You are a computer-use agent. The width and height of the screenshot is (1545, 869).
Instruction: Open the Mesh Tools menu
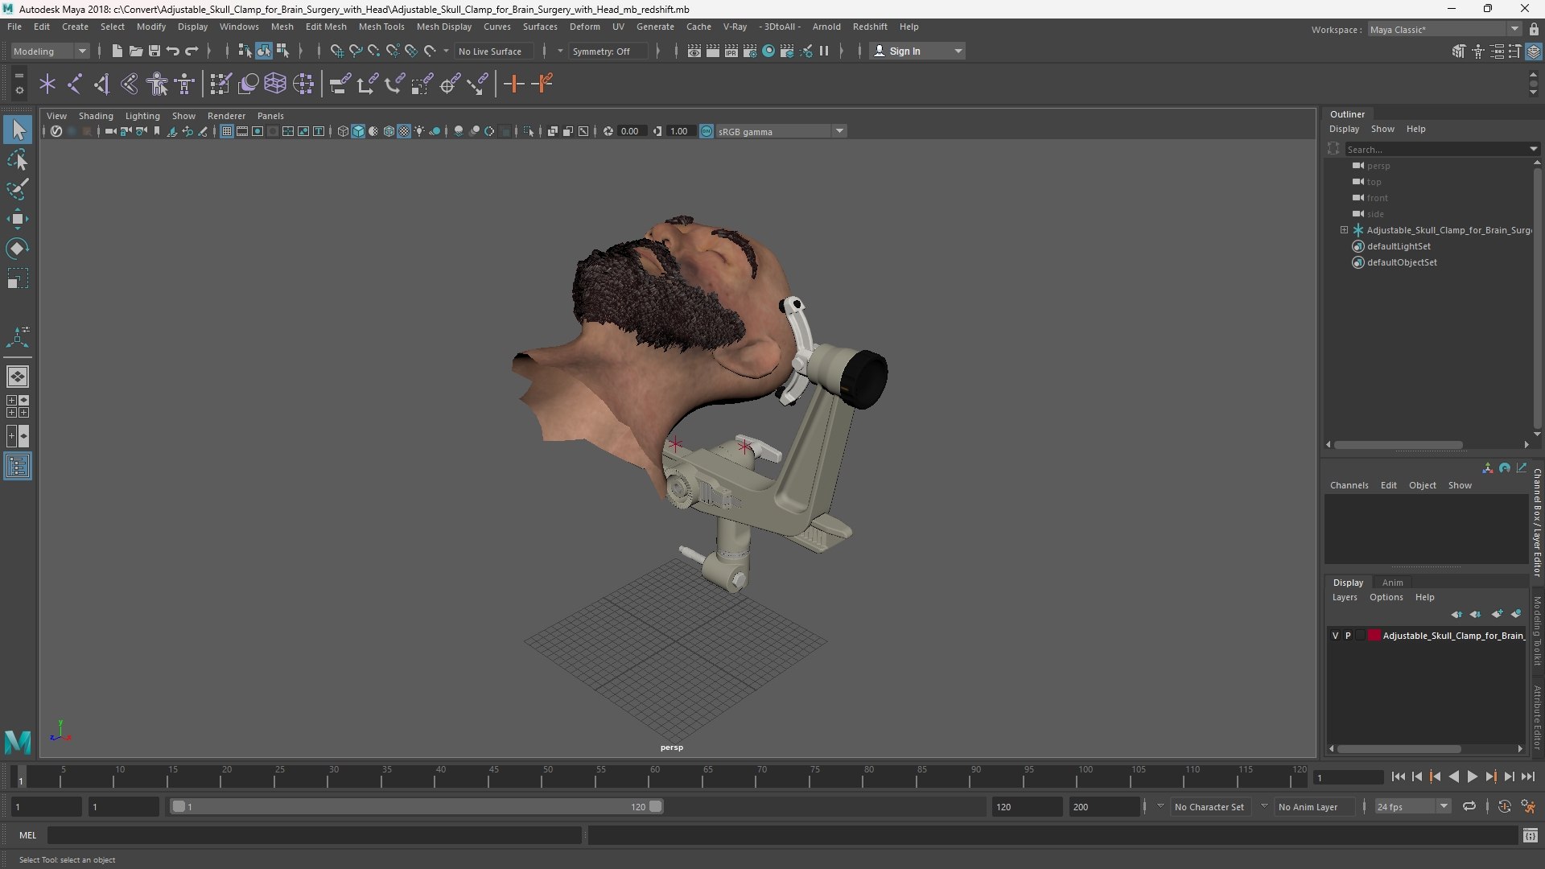click(381, 27)
